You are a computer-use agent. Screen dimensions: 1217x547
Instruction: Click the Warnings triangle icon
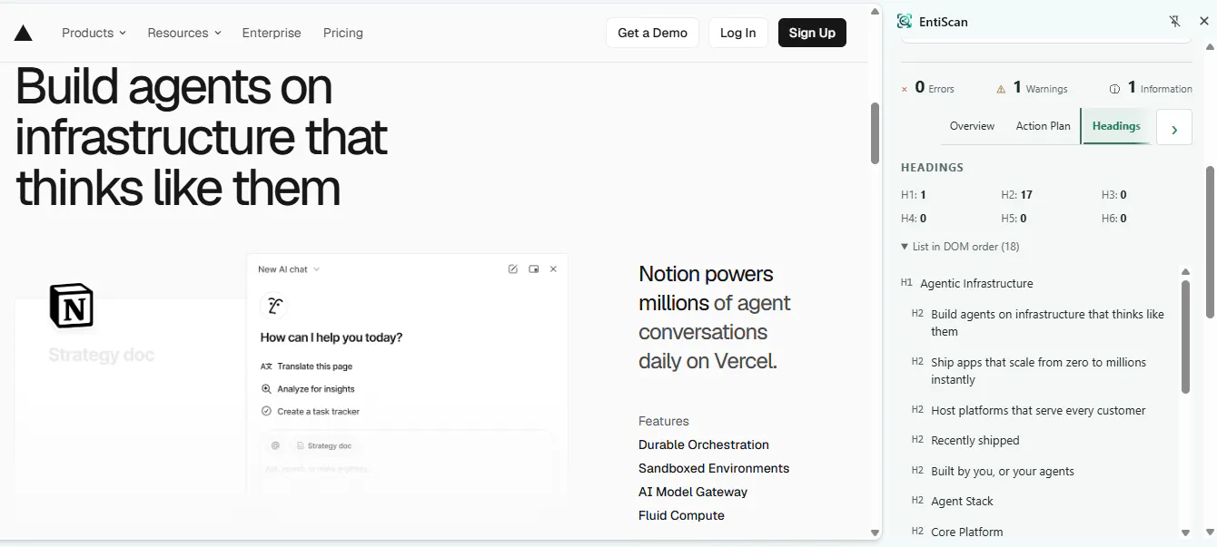point(1001,89)
